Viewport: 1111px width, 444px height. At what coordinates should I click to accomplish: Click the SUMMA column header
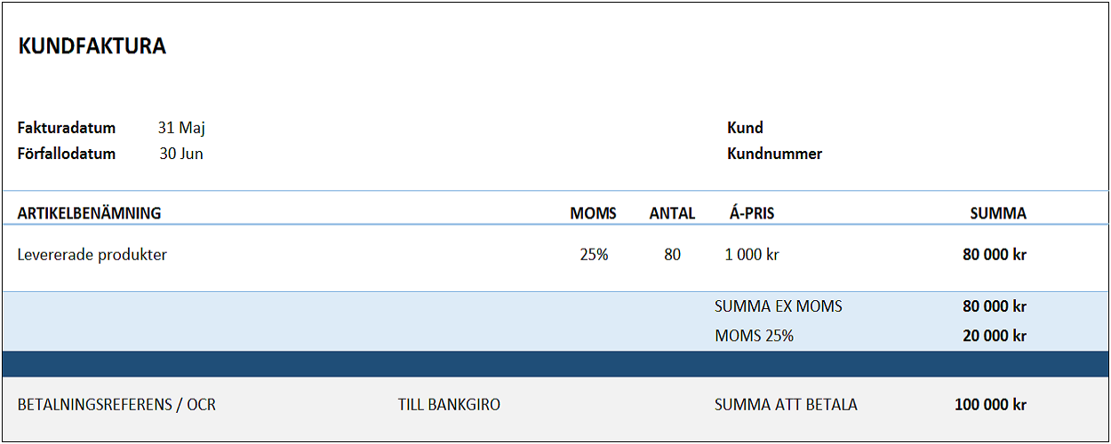(x=997, y=213)
